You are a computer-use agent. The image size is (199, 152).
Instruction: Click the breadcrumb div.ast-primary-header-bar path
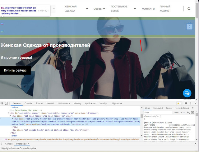(x=72, y=139)
